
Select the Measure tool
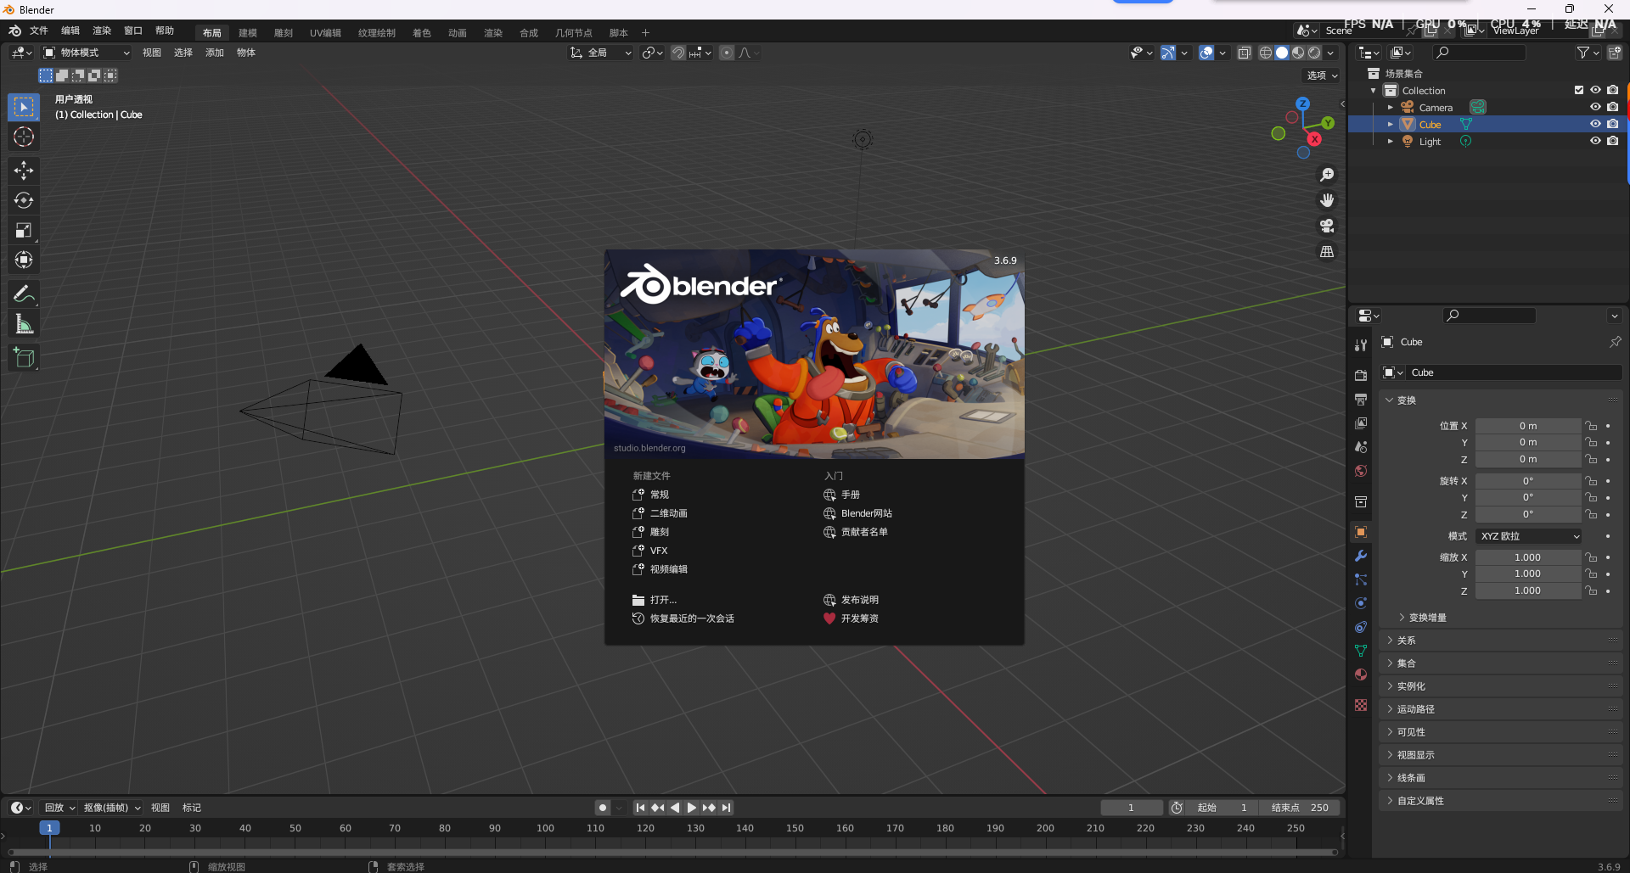point(23,322)
